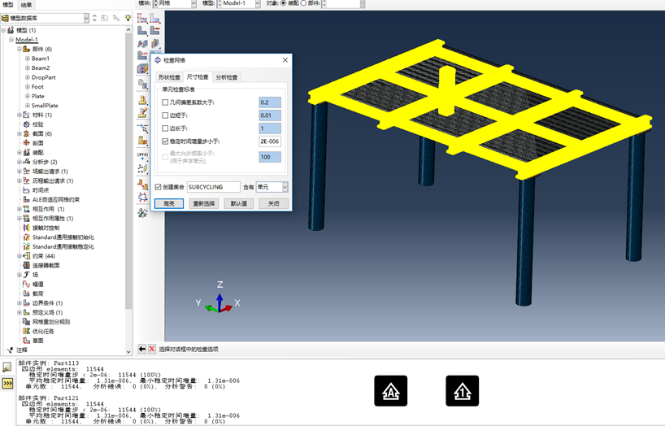Switch to the 形状检查 tab
The width and height of the screenshot is (665, 426).
(169, 77)
